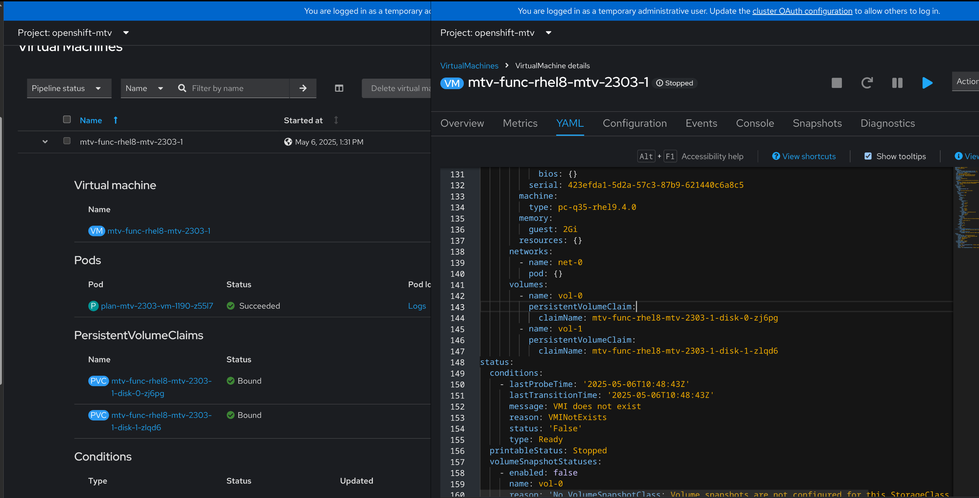The height and width of the screenshot is (498, 979).
Task: Check the mtv-func-rhel8-mtv-2303-1 row checkbox
Action: coord(67,141)
